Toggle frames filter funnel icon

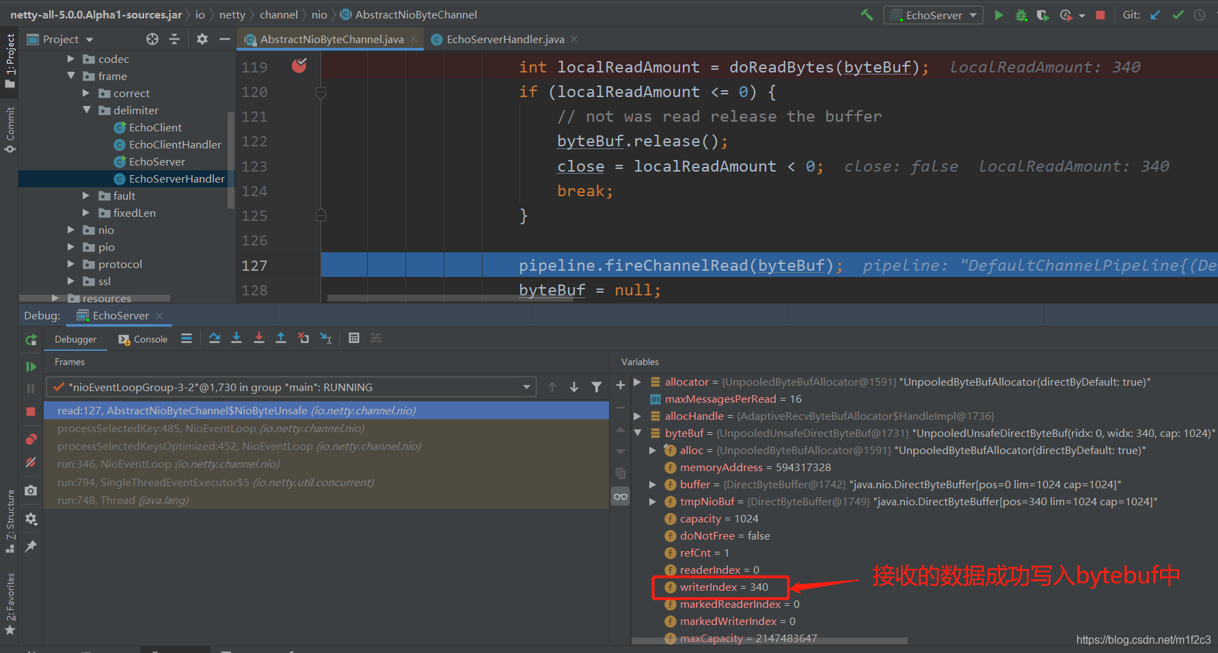pyautogui.click(x=597, y=387)
